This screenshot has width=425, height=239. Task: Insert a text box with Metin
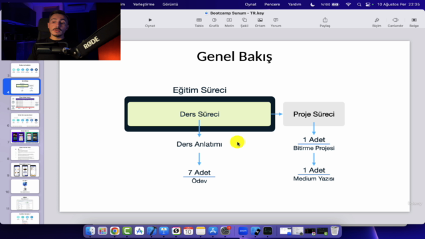(x=229, y=23)
